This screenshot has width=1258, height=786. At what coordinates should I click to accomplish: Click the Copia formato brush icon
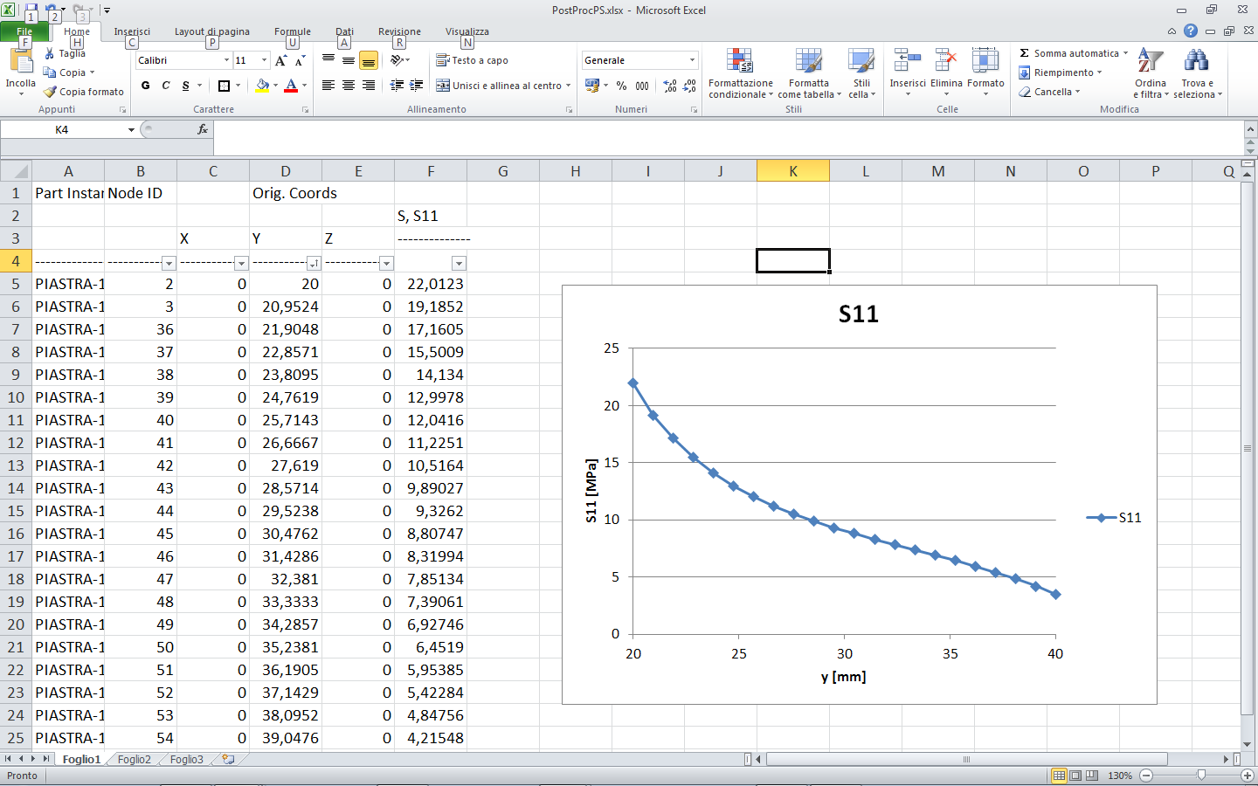pyautogui.click(x=50, y=92)
